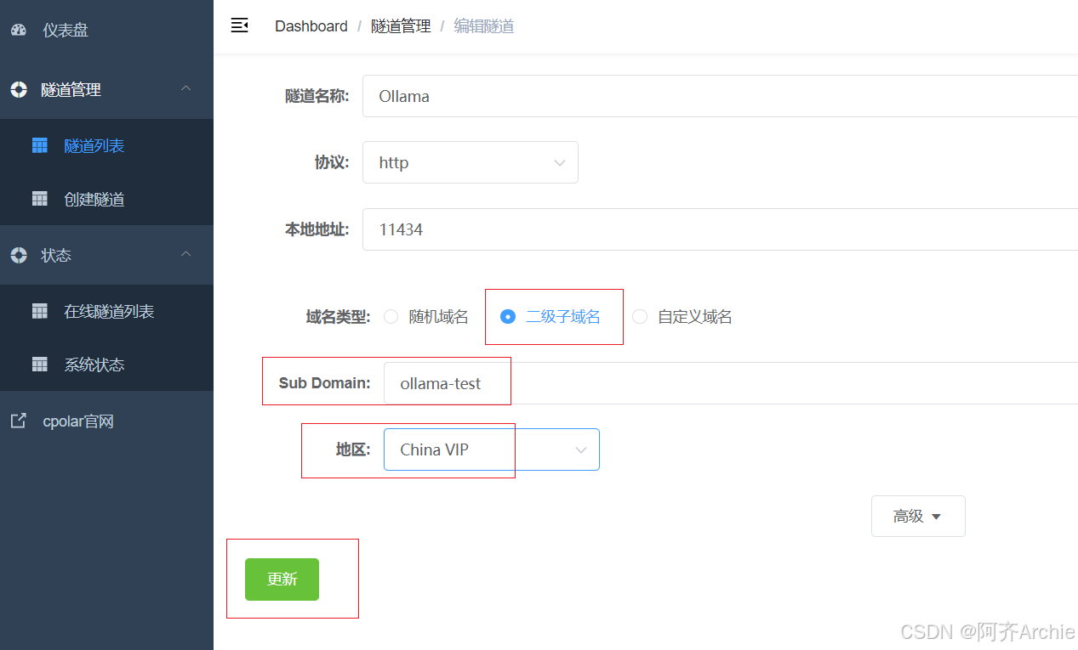Click the 隧道管理 breadcrumb
Screen dimensions: 1078x650
tap(401, 26)
